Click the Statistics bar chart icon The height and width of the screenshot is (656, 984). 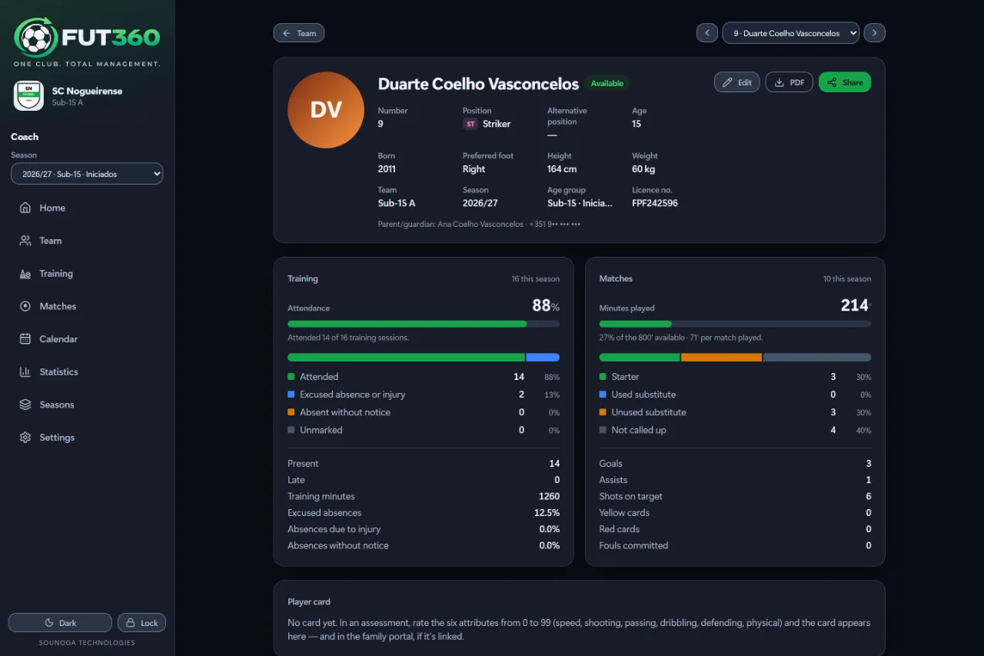point(25,372)
